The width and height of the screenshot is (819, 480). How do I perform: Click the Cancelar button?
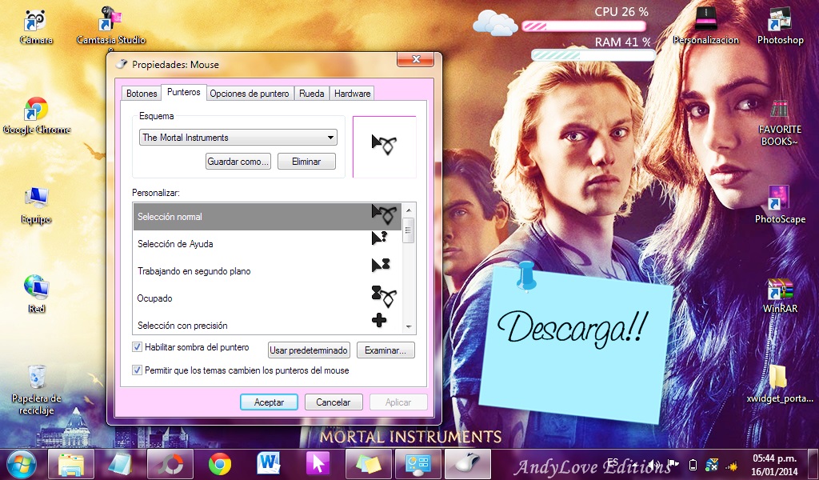coord(334,402)
